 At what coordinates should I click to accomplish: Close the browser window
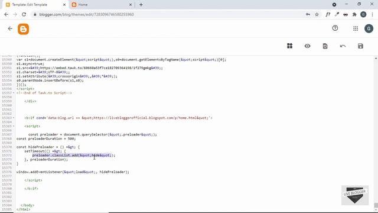point(372,4)
